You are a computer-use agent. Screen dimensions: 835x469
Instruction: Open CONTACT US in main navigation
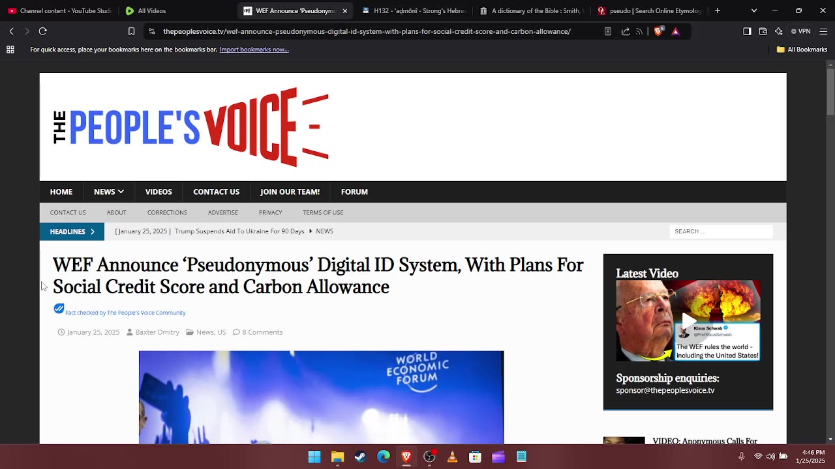216,192
